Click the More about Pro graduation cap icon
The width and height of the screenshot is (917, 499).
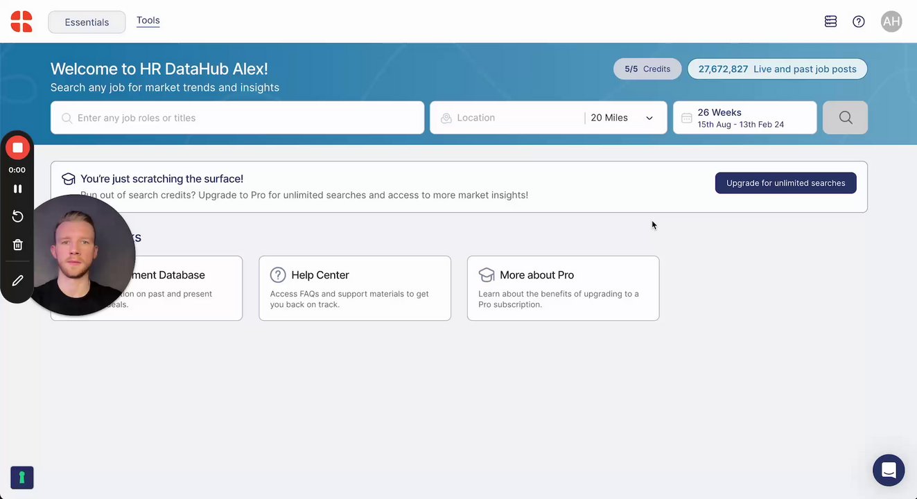[x=487, y=275]
